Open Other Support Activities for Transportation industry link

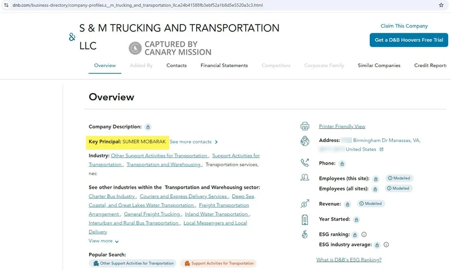159,156
